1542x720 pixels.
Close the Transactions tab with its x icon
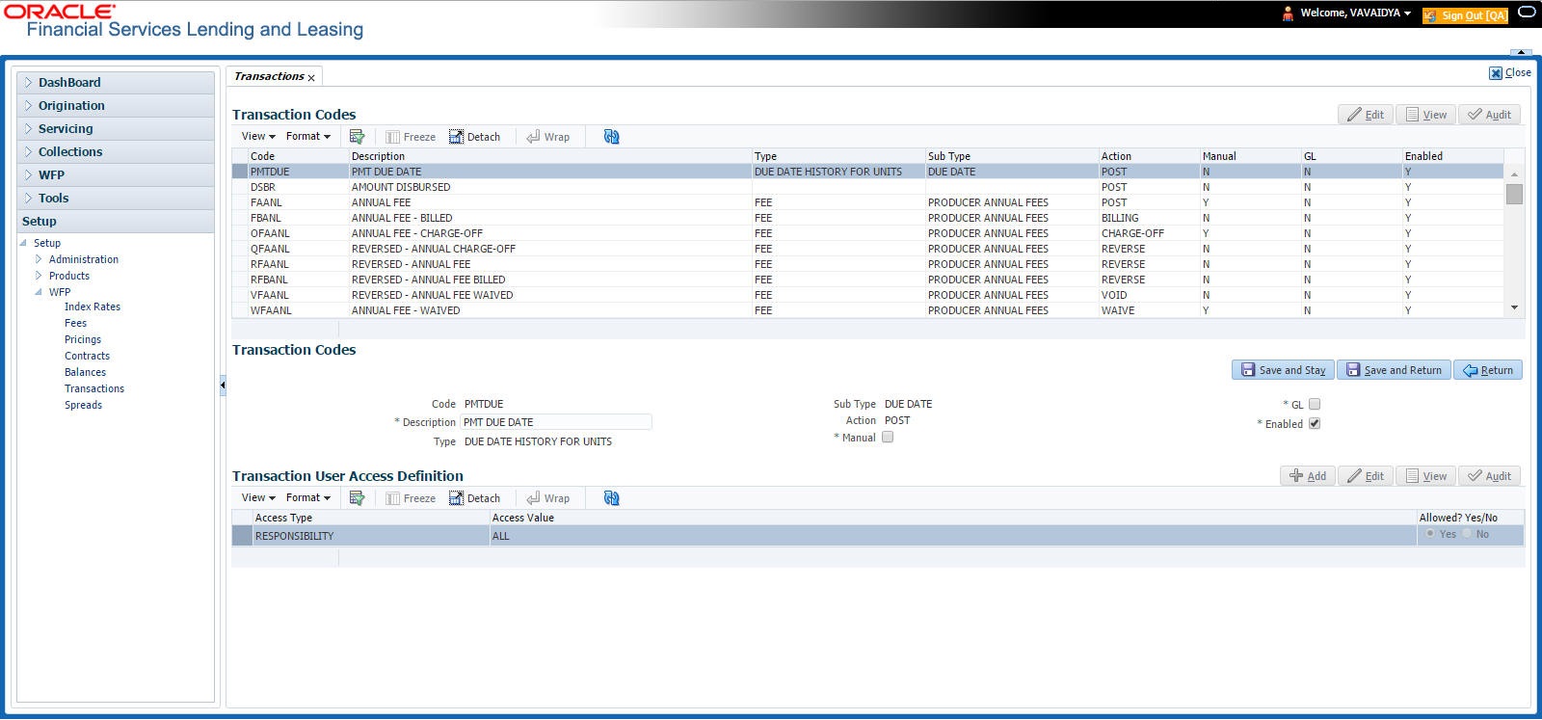[x=311, y=78]
